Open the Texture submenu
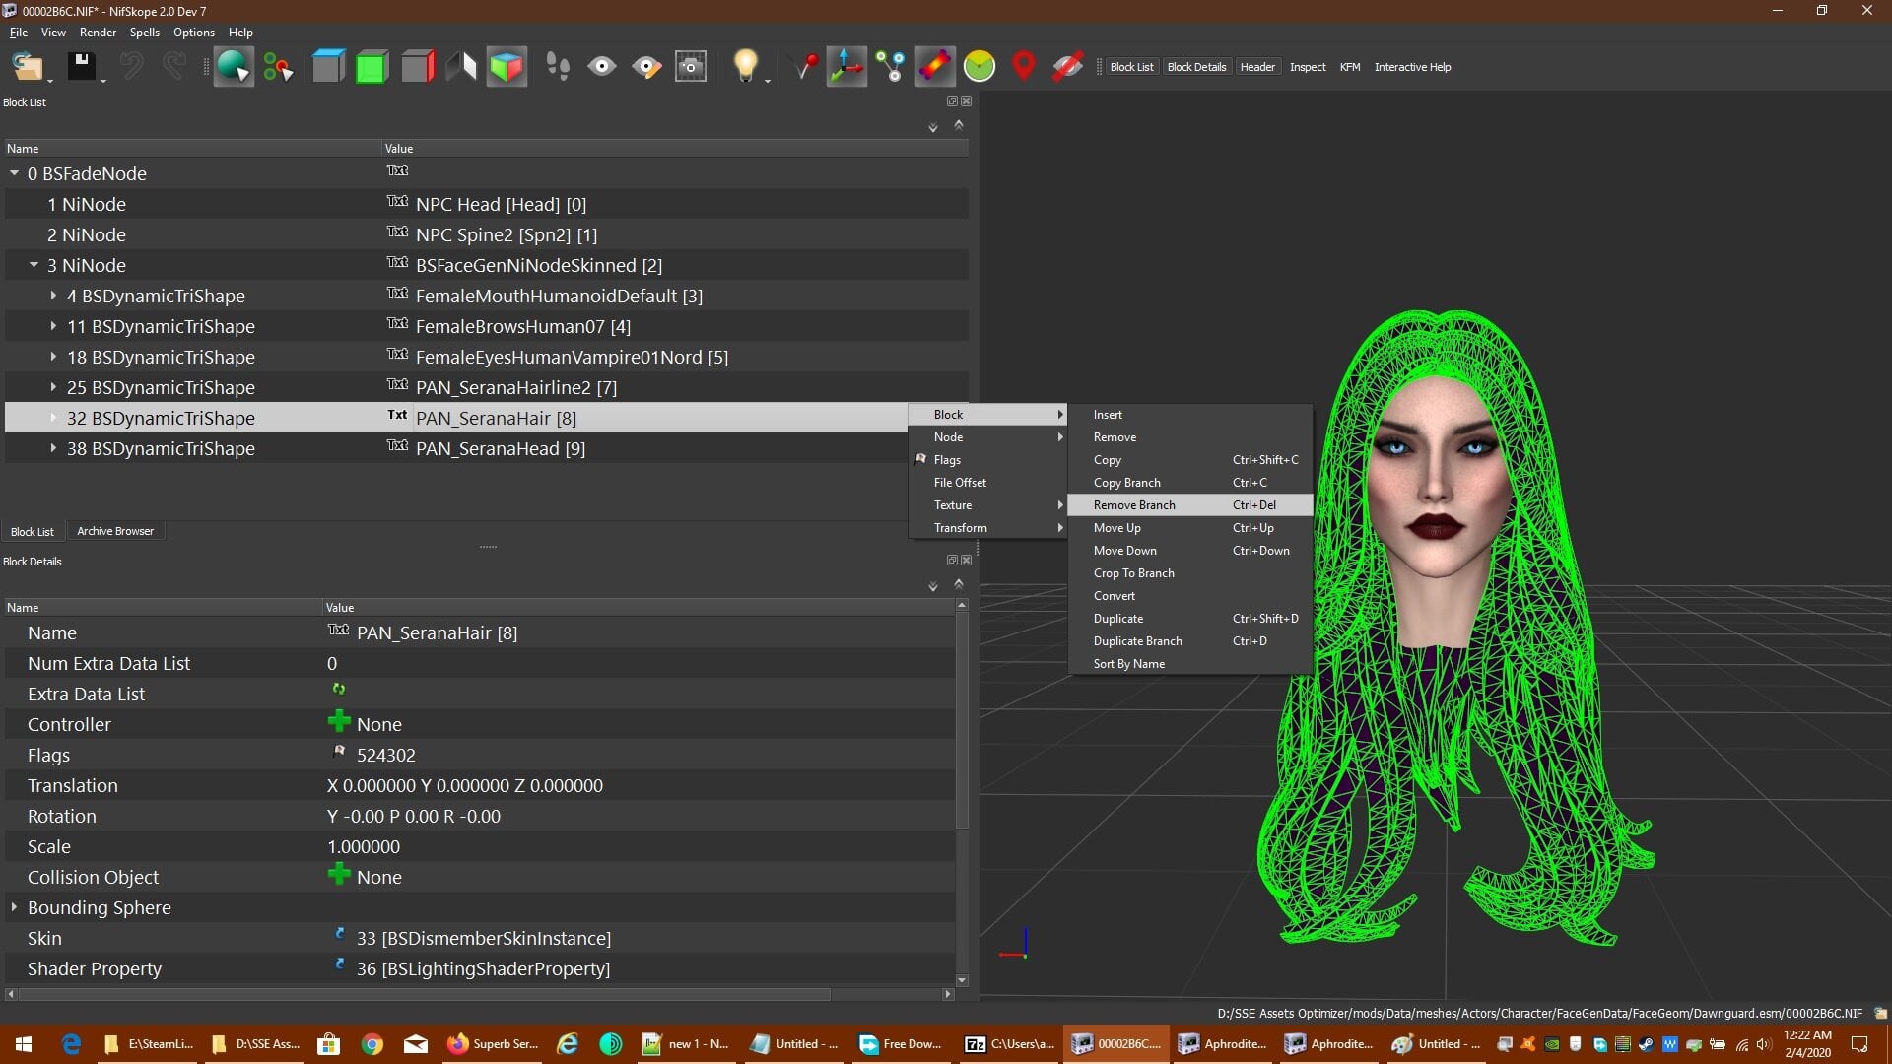The width and height of the screenshot is (1892, 1064). (x=988, y=505)
